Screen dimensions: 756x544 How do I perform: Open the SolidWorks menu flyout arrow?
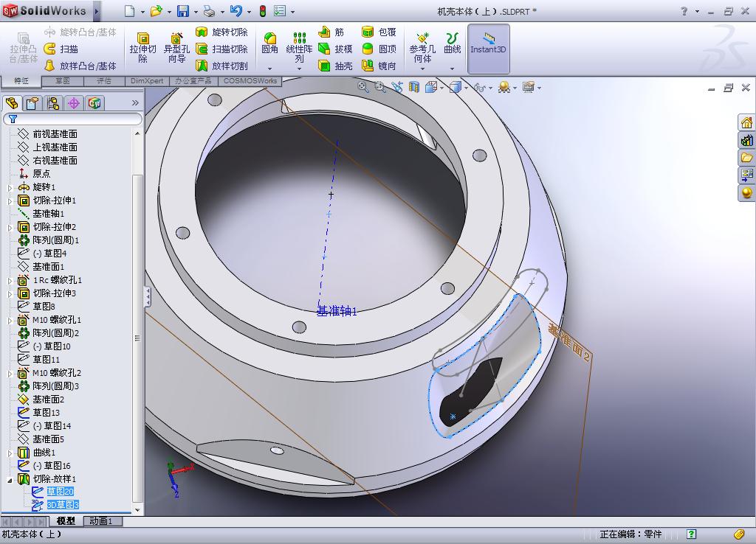tap(97, 11)
